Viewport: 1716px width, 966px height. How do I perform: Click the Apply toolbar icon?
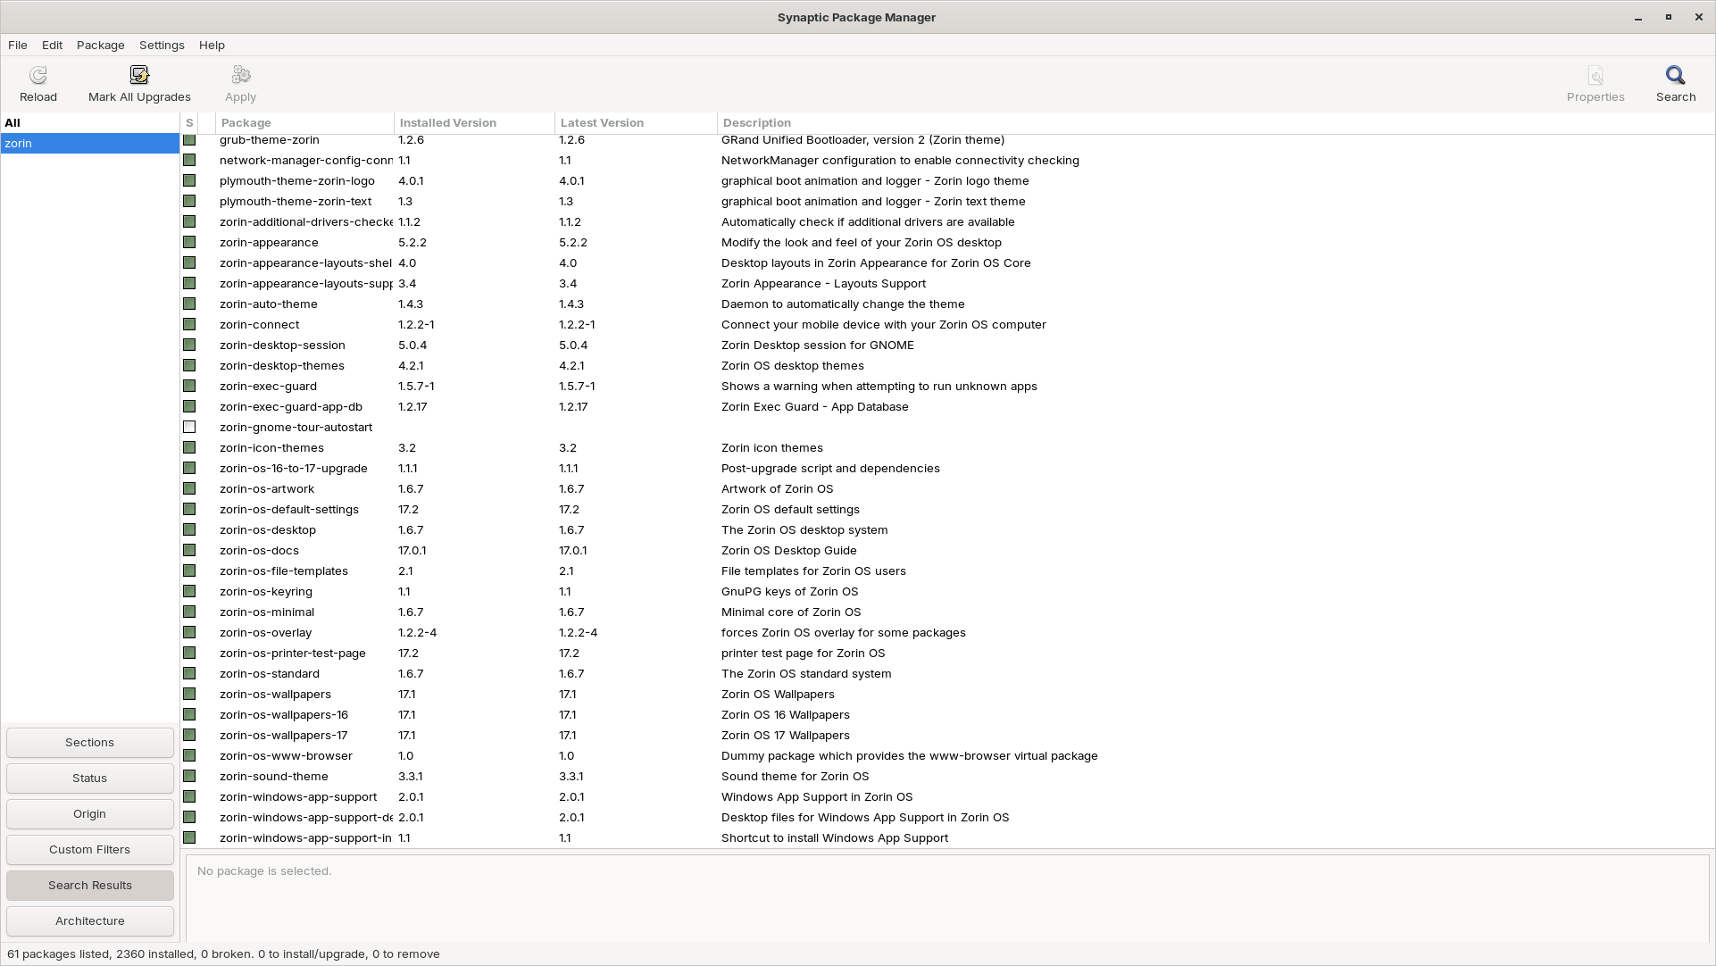240,76
